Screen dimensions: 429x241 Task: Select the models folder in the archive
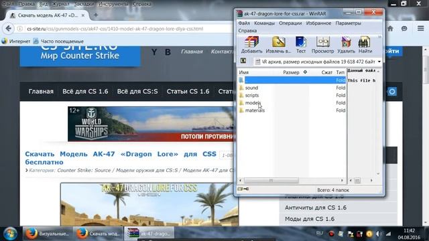pos(253,102)
